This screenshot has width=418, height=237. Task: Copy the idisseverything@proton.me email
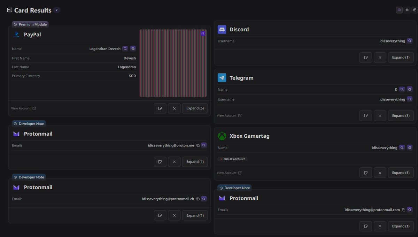click(x=198, y=145)
